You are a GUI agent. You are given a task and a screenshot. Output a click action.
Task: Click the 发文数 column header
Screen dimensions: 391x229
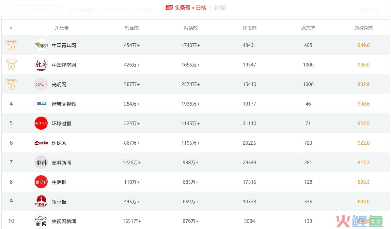pos(308,28)
